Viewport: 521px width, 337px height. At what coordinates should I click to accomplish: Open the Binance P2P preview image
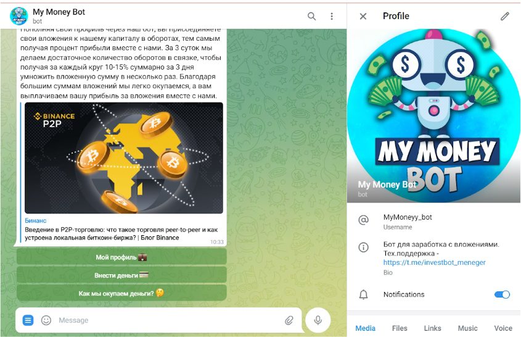point(124,158)
